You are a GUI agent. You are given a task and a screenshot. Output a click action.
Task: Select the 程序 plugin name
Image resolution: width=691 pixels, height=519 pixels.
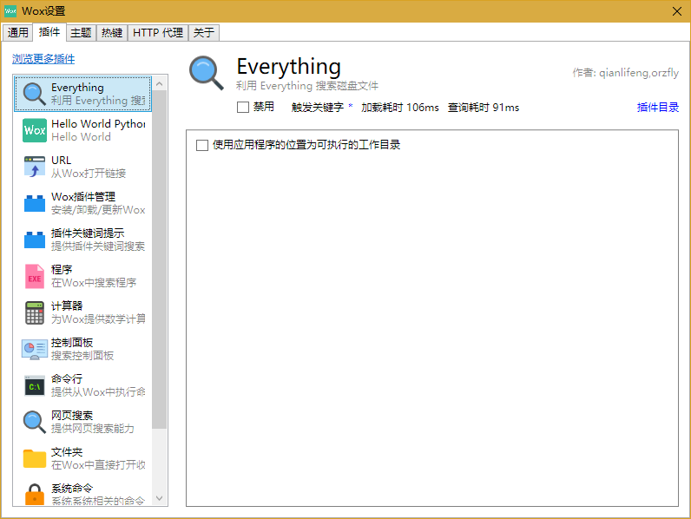(62, 270)
